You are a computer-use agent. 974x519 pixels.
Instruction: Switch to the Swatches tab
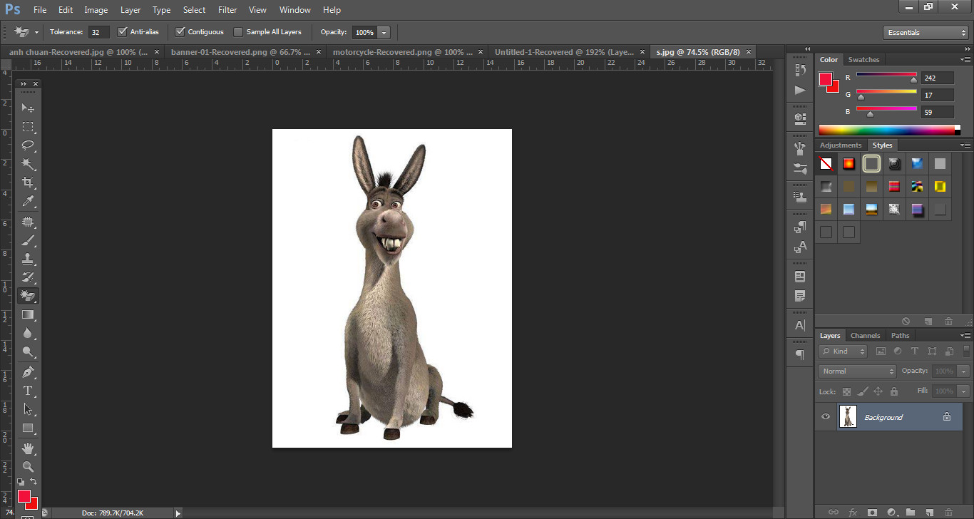click(863, 59)
